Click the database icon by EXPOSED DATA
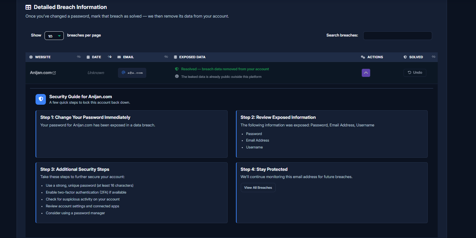 click(x=175, y=57)
